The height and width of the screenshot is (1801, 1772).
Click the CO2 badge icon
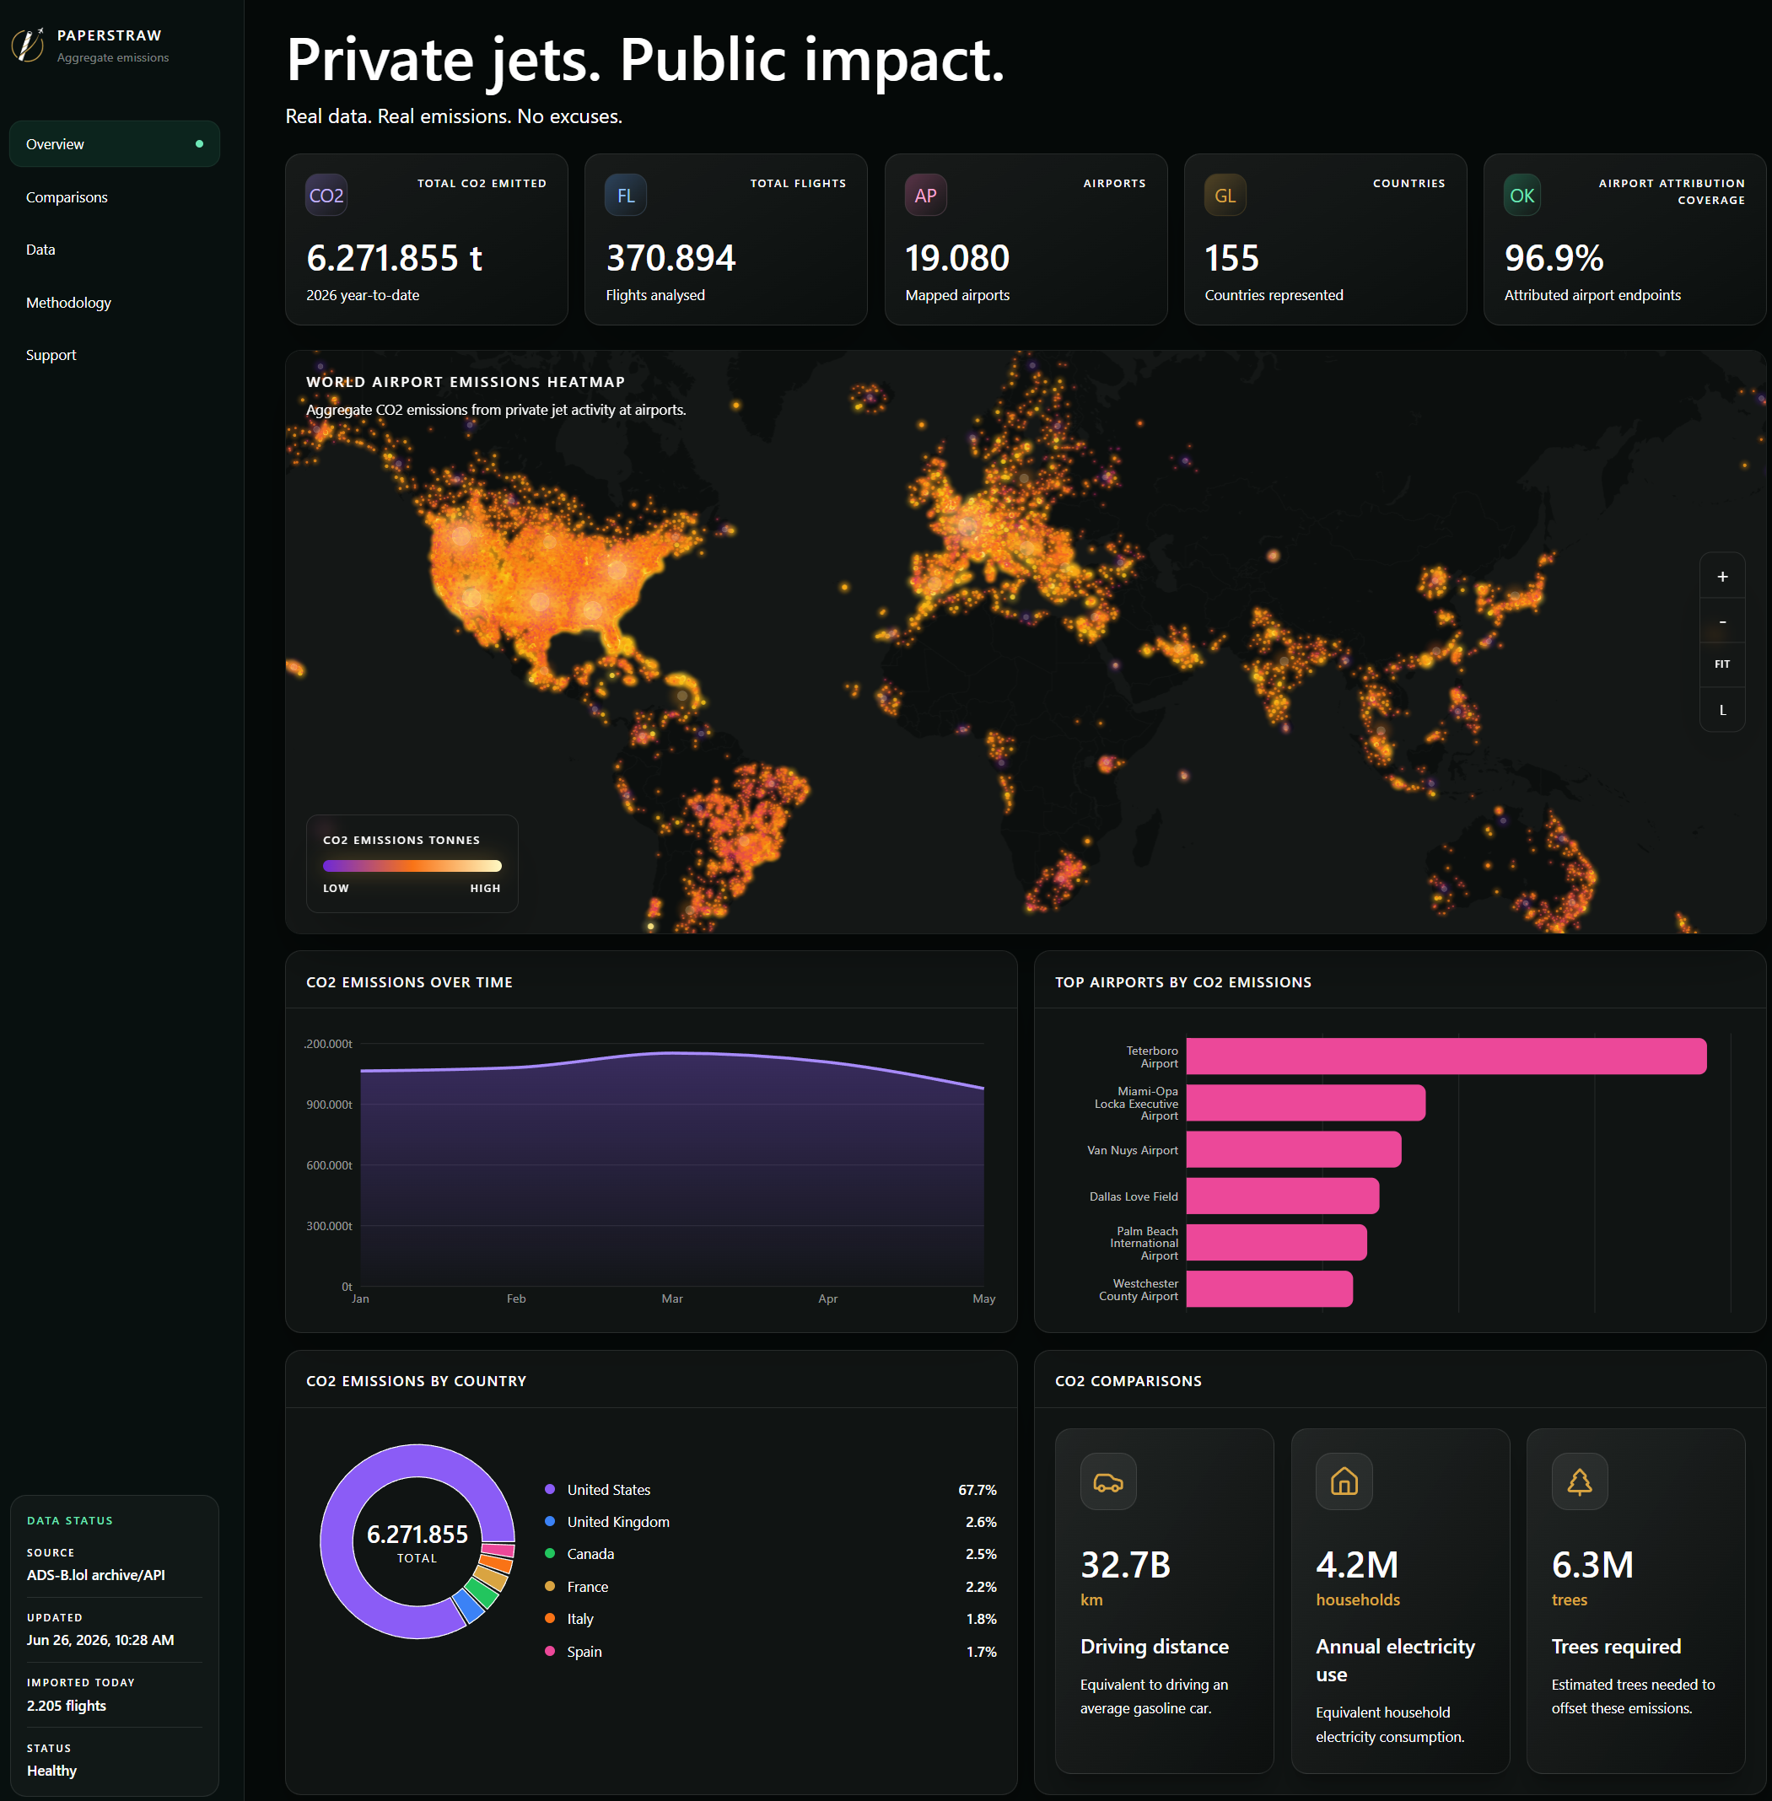(326, 196)
